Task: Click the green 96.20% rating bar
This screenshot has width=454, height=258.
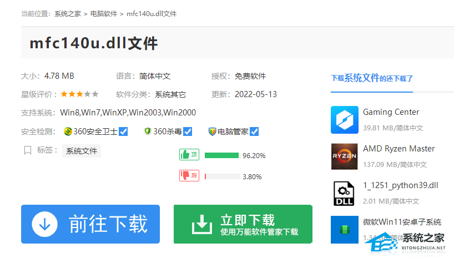Action: [221, 155]
